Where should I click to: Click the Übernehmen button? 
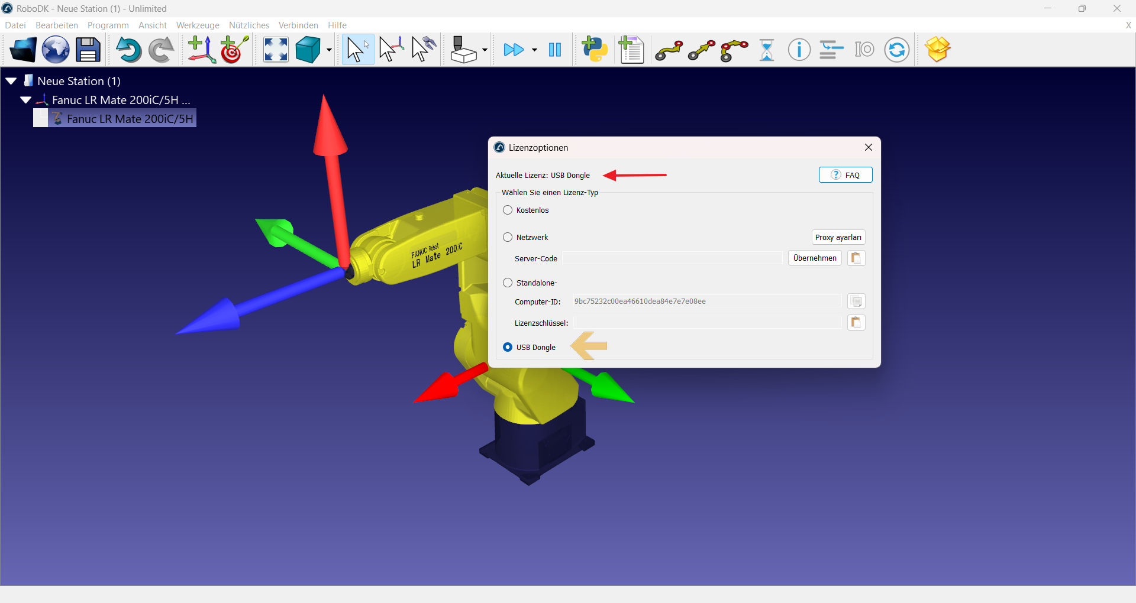(815, 258)
